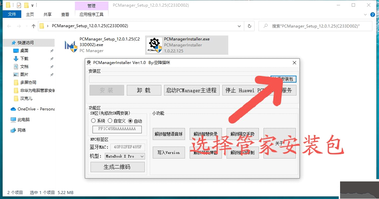Go forward with the Explorer forward arrow

pos(19,26)
